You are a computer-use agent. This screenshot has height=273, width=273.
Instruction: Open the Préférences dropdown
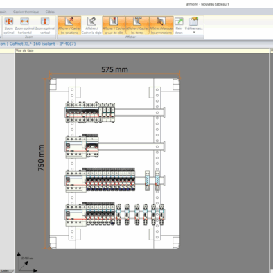pos(194,26)
